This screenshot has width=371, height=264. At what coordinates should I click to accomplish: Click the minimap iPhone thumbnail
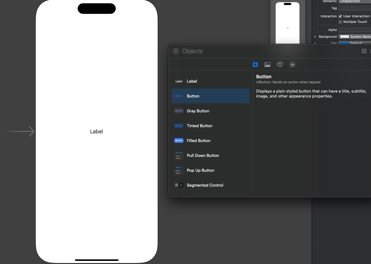coord(287,23)
